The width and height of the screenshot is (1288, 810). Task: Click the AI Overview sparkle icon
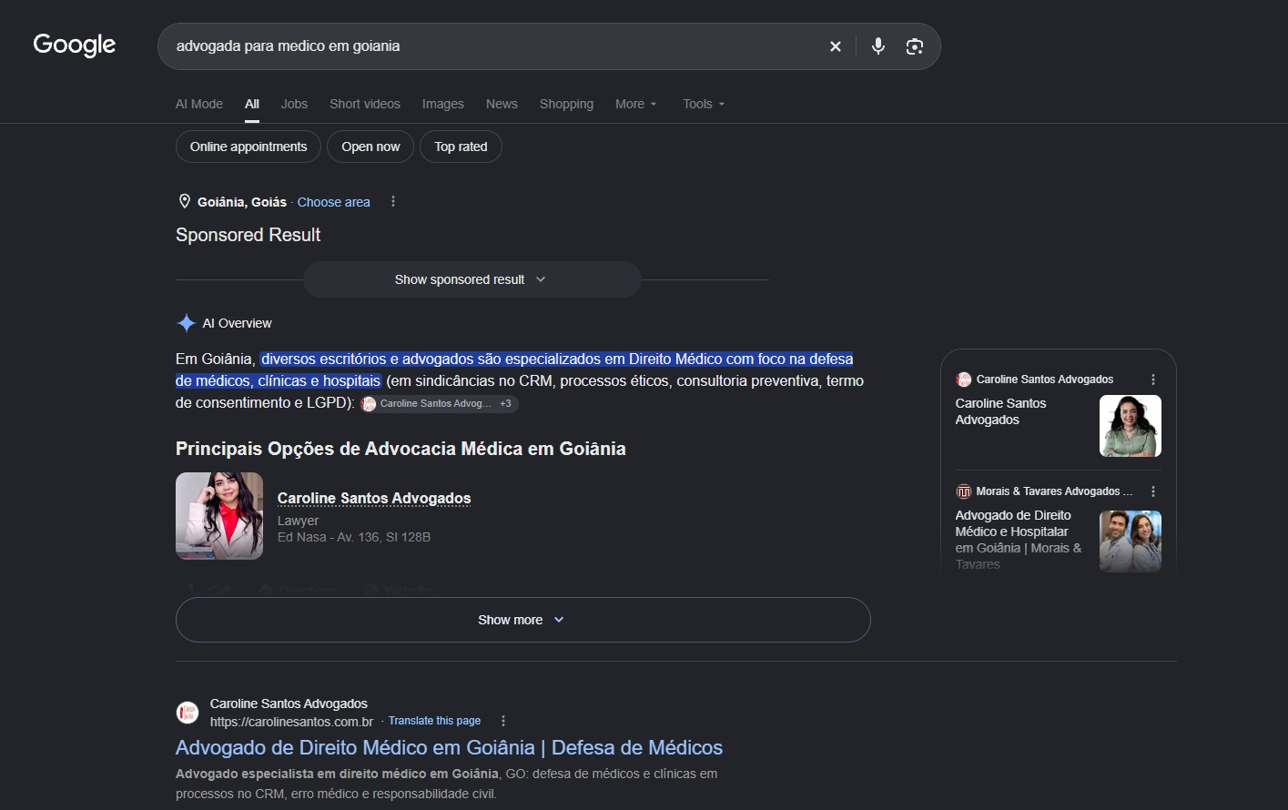point(187,323)
